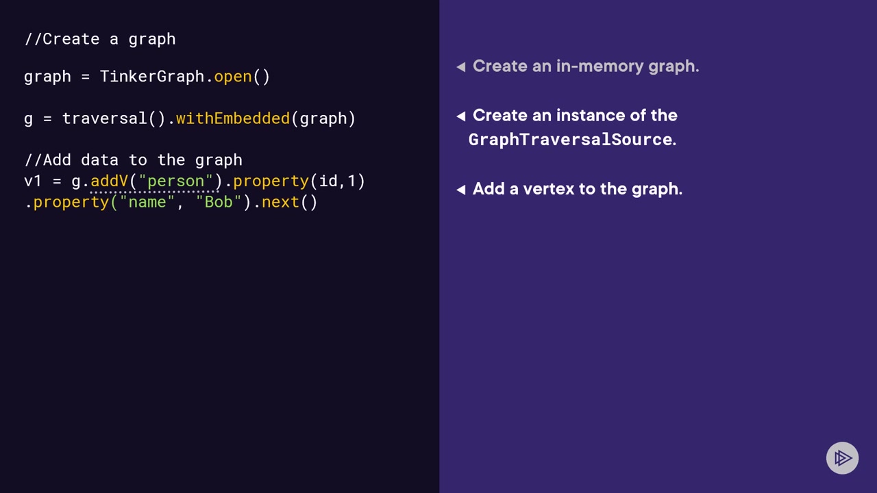The width and height of the screenshot is (877, 493).
Task: Click triangle bullet beside "Create an in-memory graph"
Action: 461,66
